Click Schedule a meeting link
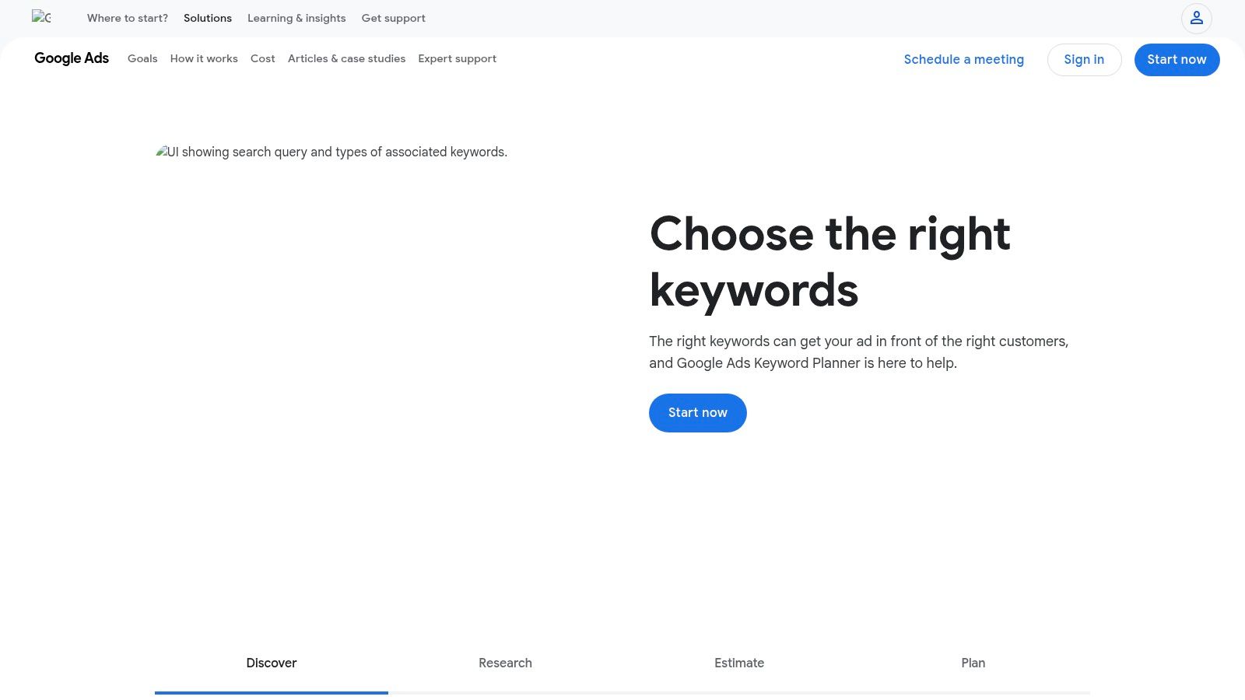The width and height of the screenshot is (1245, 700). (x=963, y=60)
